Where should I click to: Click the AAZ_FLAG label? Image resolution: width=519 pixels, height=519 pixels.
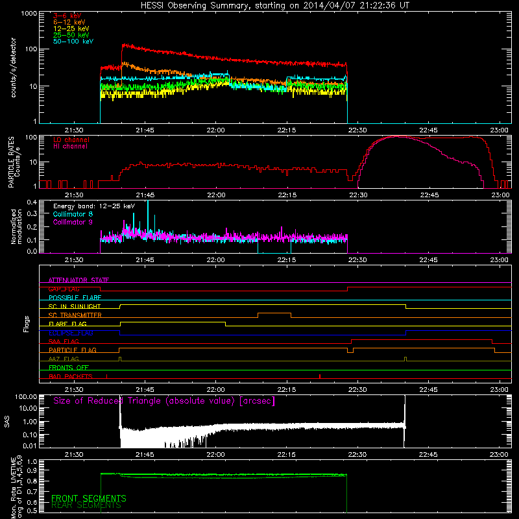(64, 359)
